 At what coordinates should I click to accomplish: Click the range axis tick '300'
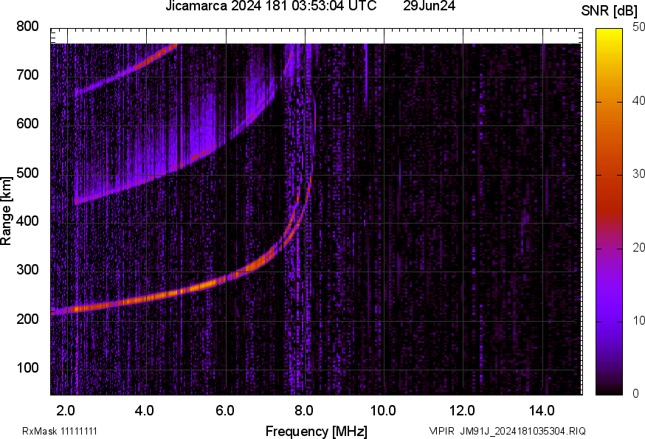pos(27,270)
